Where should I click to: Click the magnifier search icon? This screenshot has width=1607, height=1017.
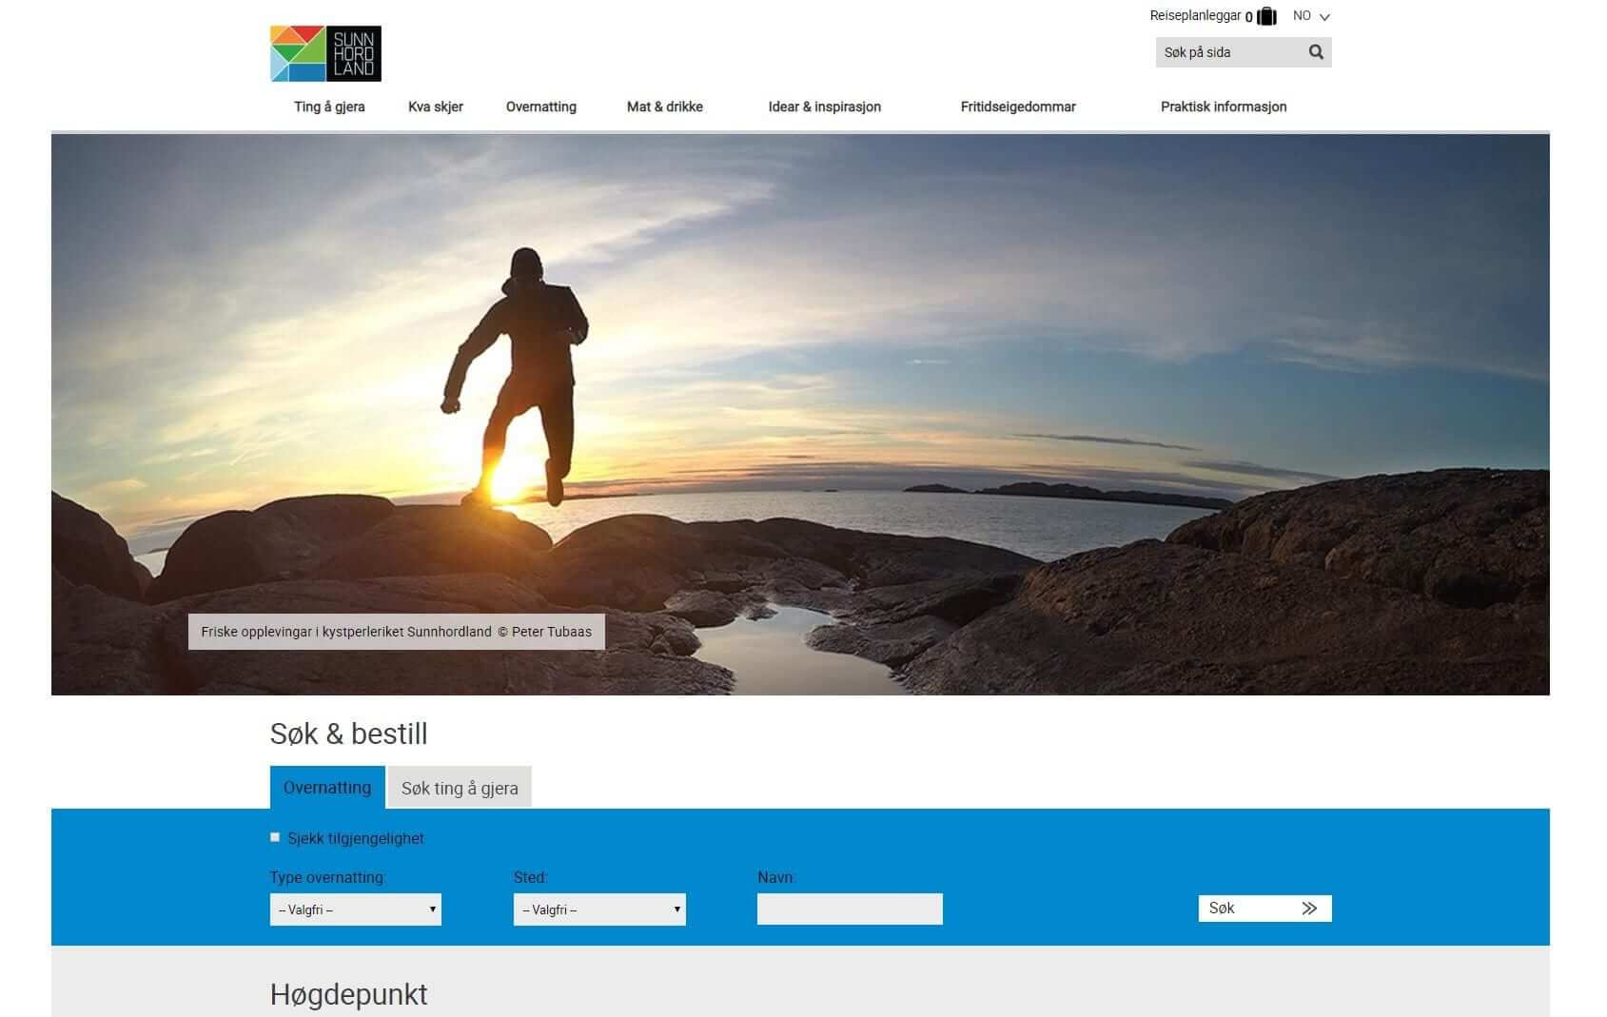1316,52
